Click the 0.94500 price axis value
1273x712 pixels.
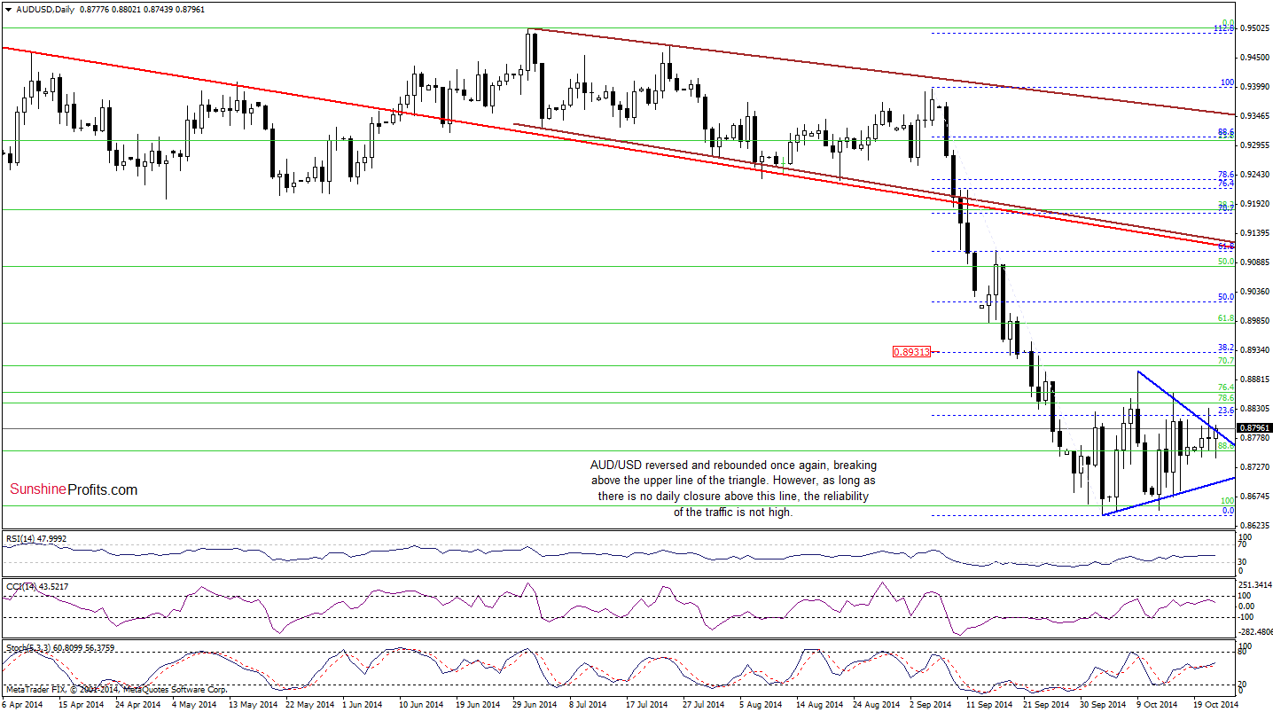[x=1253, y=58]
